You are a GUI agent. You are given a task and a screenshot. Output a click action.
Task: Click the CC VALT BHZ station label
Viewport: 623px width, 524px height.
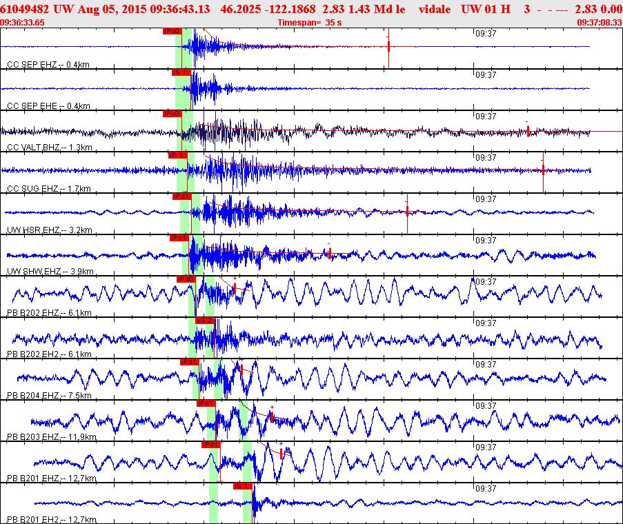click(x=48, y=148)
